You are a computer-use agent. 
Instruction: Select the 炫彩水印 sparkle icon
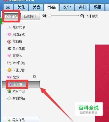(9, 27)
